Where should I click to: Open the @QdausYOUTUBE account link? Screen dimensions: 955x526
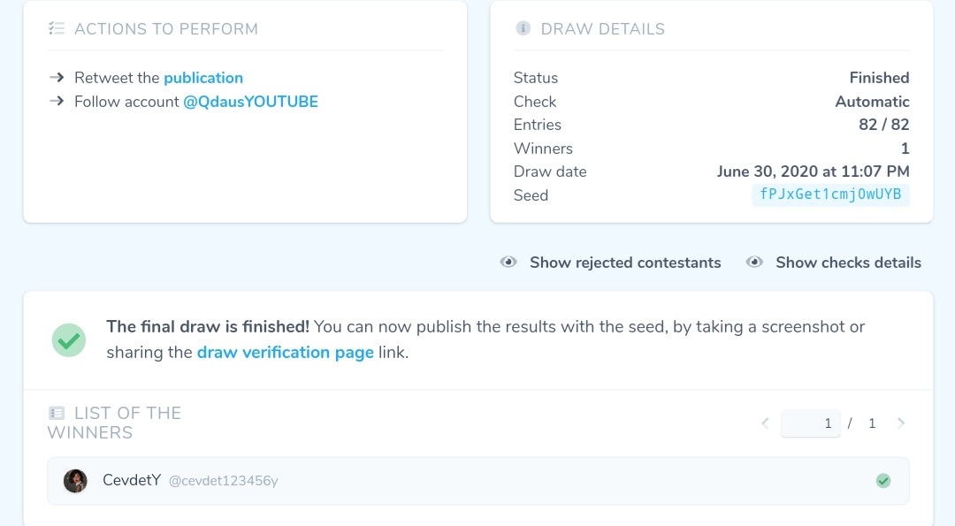point(250,101)
